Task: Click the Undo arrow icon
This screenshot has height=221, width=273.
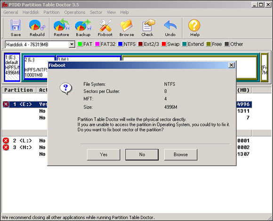Action: [170, 25]
